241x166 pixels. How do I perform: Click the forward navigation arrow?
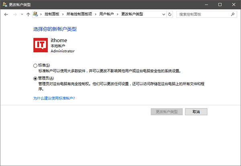click(15, 14)
